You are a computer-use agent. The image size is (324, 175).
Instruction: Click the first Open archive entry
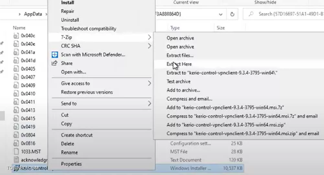point(180,38)
